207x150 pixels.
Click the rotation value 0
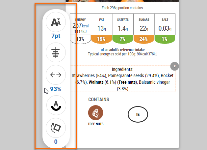[56, 142]
